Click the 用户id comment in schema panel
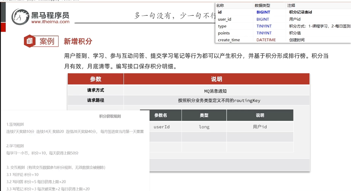351x191 pixels. [x=295, y=19]
